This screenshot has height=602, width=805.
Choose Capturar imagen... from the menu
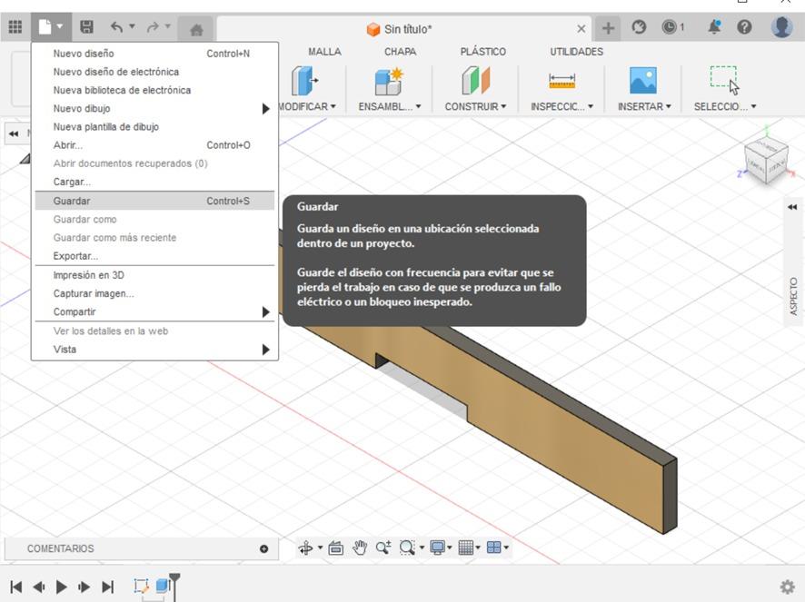coord(154,293)
